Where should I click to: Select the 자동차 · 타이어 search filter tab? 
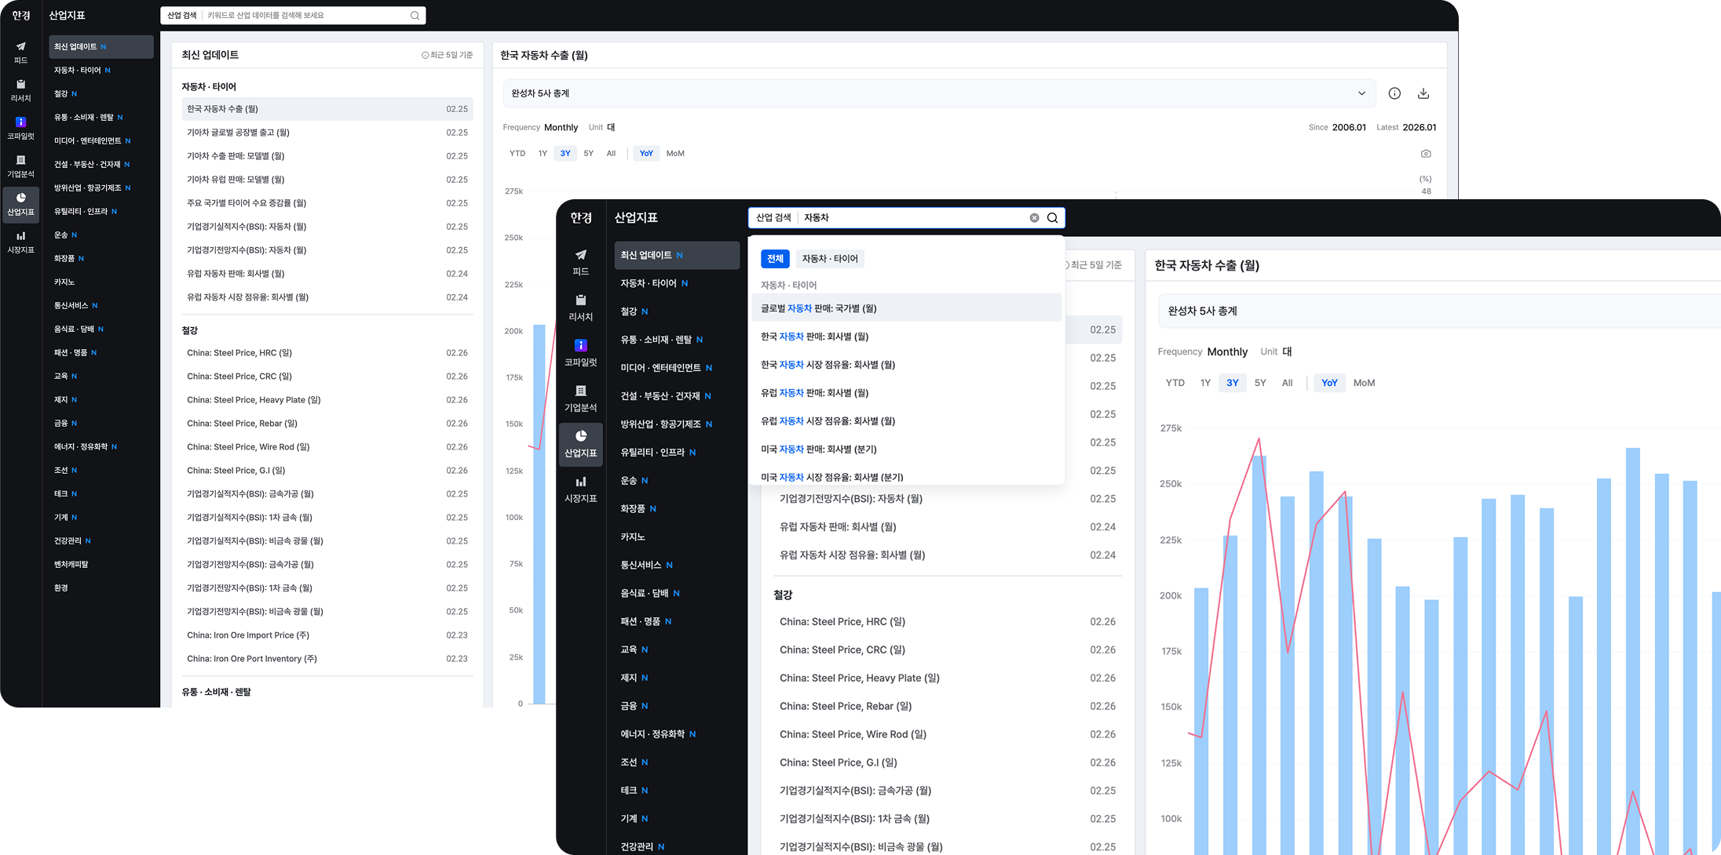(829, 259)
